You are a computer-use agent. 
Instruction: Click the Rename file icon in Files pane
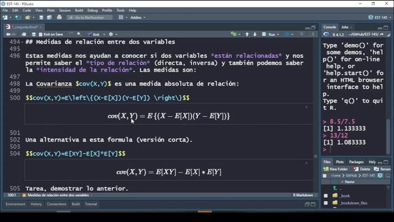click(376, 169)
